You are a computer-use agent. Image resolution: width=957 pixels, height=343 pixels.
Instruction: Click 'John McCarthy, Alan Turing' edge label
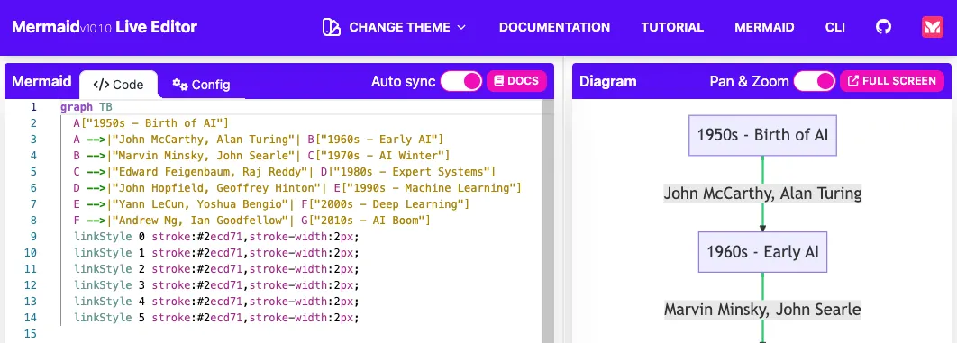pyautogui.click(x=762, y=194)
